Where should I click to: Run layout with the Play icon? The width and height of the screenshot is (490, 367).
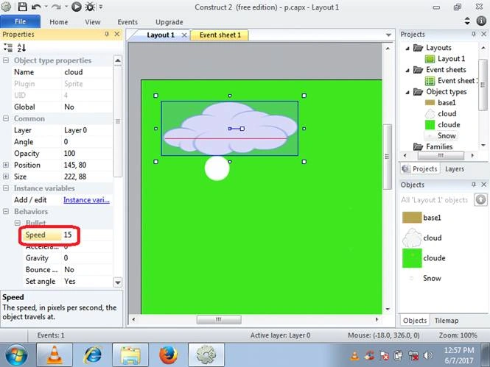(x=76, y=7)
